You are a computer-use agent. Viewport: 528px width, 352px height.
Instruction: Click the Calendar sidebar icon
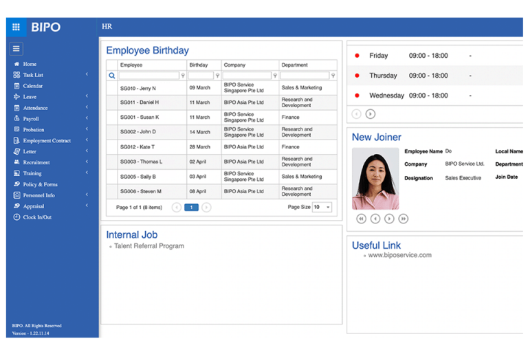tap(16, 86)
